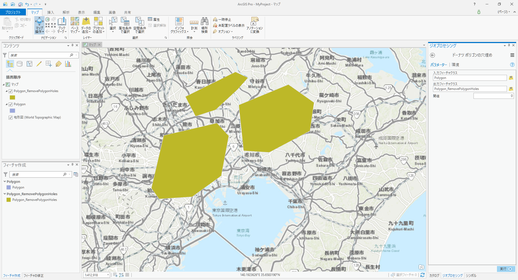The height and width of the screenshot is (280, 518).
Task: Click the Infographics icon
Action: click(x=179, y=22)
